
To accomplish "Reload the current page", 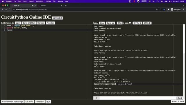I will coord(10,9).
